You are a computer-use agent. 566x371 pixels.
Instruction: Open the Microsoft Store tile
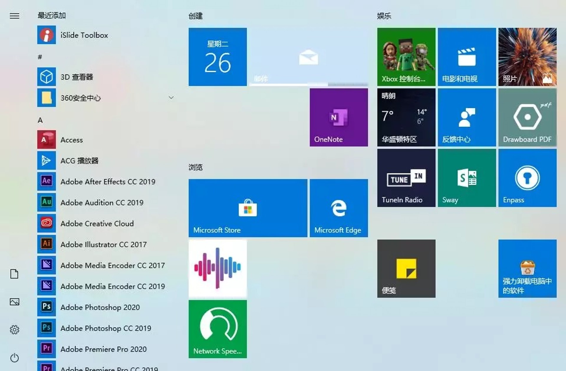[248, 208]
